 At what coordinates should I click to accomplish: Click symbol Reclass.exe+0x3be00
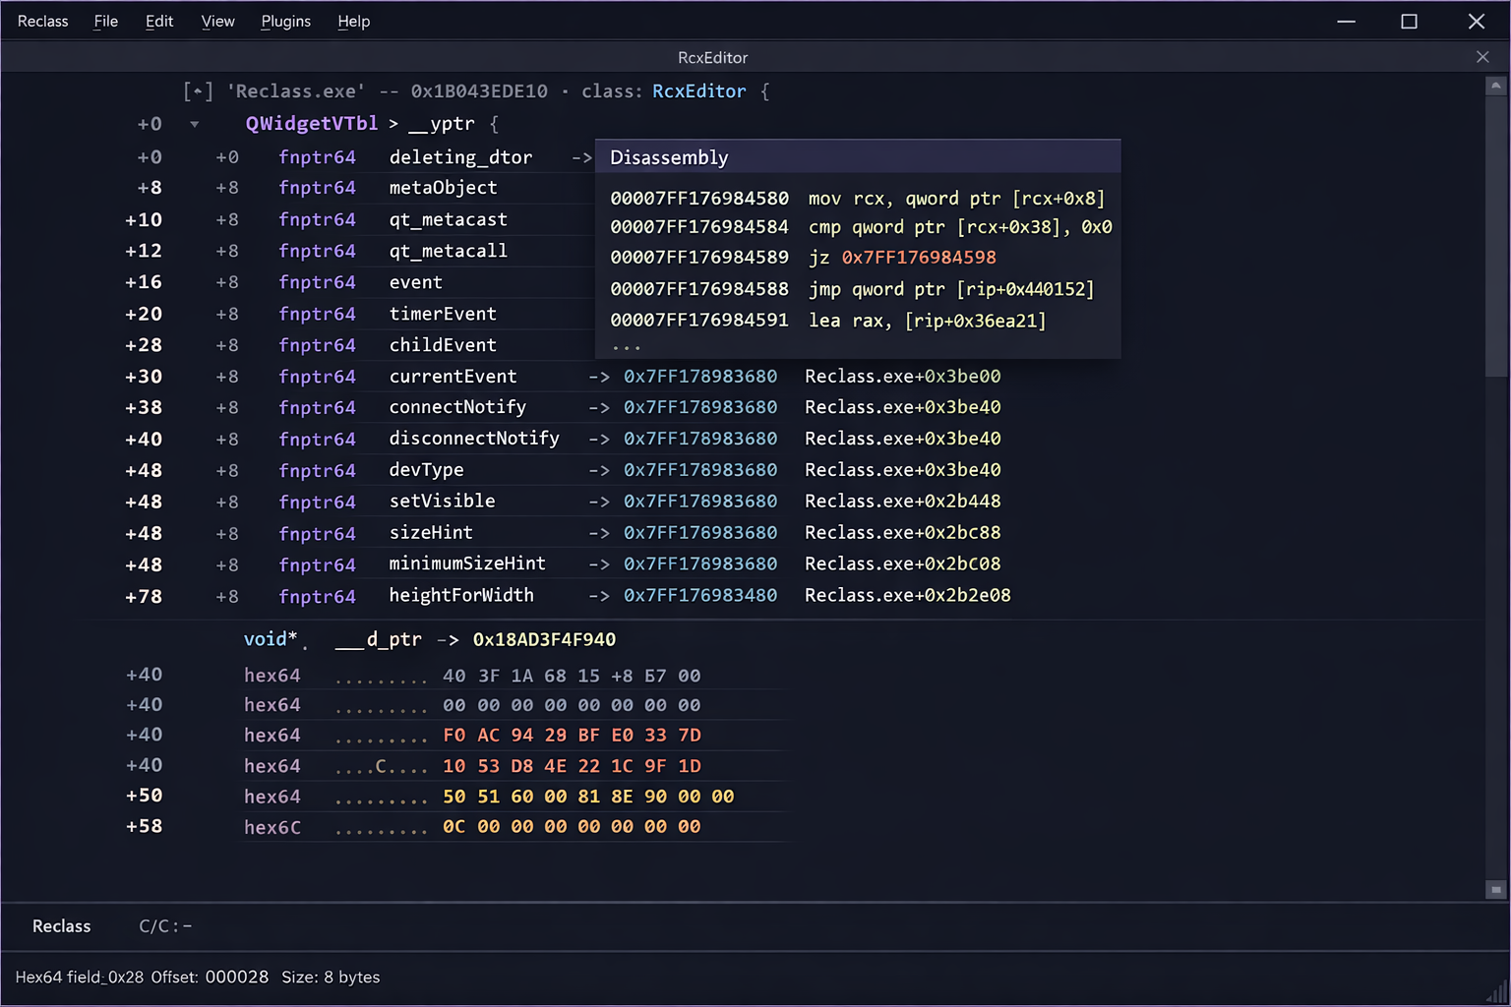[x=903, y=377]
